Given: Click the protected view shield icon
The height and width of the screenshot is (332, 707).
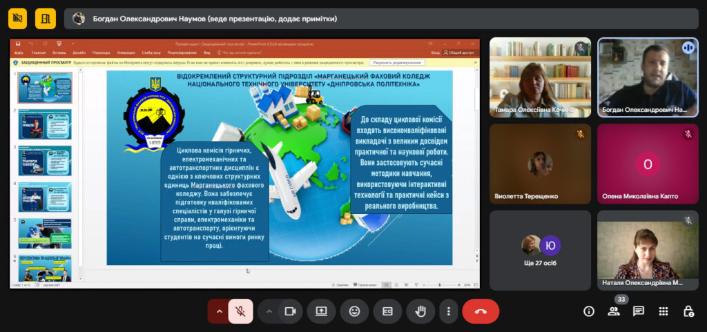Looking at the screenshot, I should click(16, 63).
